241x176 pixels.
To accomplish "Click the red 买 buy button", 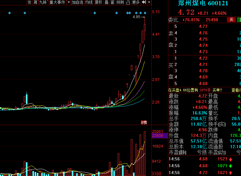I will (231, 20).
